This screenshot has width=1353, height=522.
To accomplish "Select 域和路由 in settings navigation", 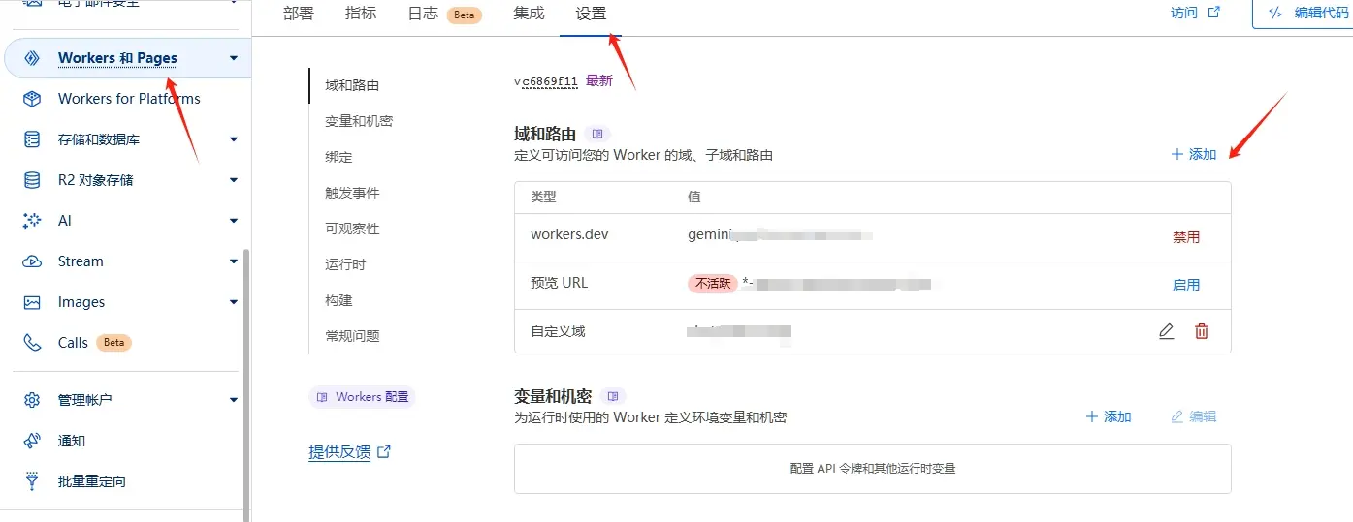I will coord(352,85).
